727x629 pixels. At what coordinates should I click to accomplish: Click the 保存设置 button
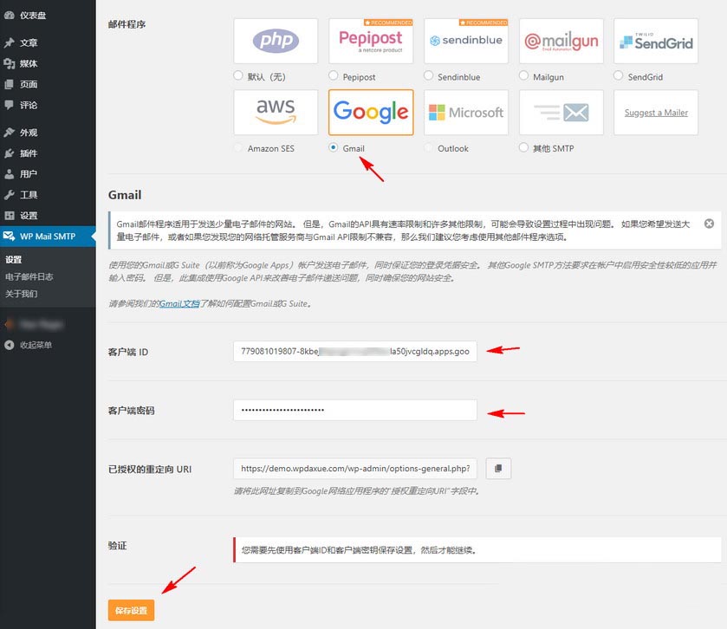pyautogui.click(x=131, y=610)
